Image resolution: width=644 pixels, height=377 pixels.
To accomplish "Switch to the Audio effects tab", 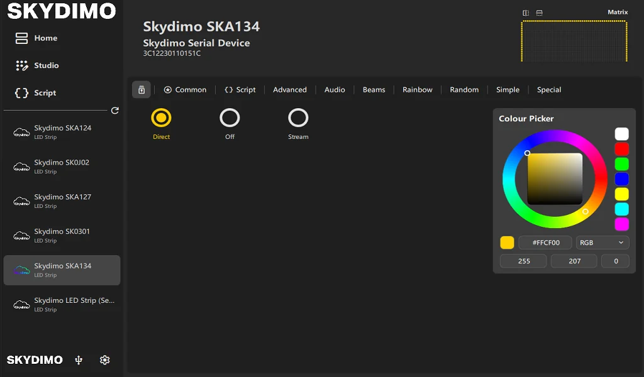I will (335, 90).
